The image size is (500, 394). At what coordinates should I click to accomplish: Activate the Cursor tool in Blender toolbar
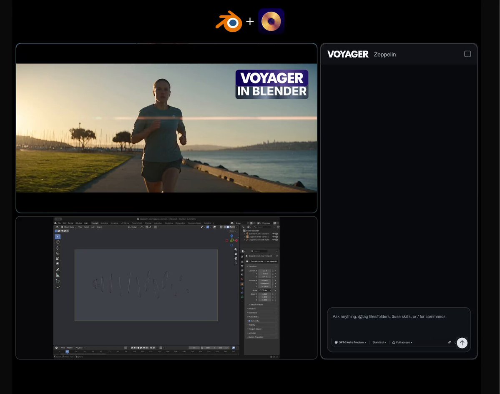[58, 242]
